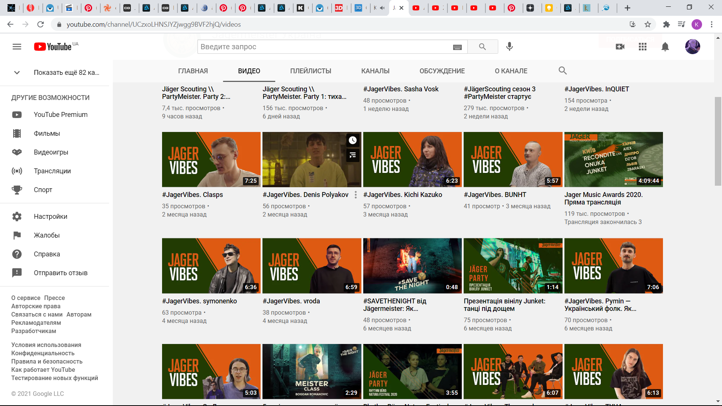
Task: Click the browser address bar URL
Action: 153,24
